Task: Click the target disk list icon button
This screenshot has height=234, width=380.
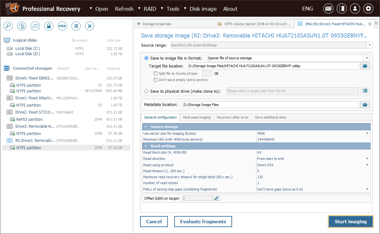Action: tap(365, 91)
